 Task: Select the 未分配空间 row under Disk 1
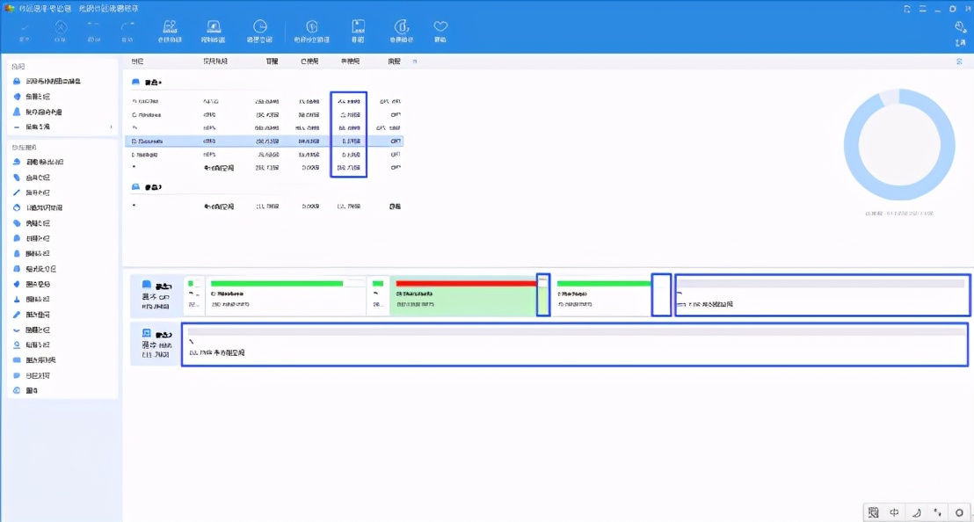264,168
